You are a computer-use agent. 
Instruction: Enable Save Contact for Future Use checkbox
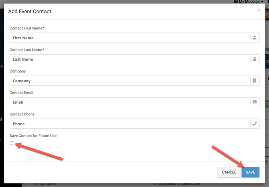pyautogui.click(x=12, y=143)
